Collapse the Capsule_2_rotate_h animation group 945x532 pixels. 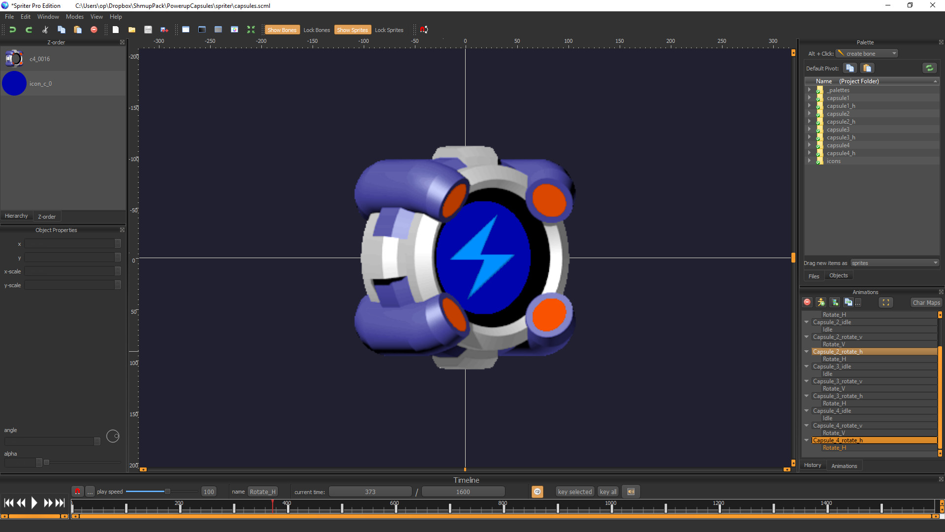coord(807,351)
